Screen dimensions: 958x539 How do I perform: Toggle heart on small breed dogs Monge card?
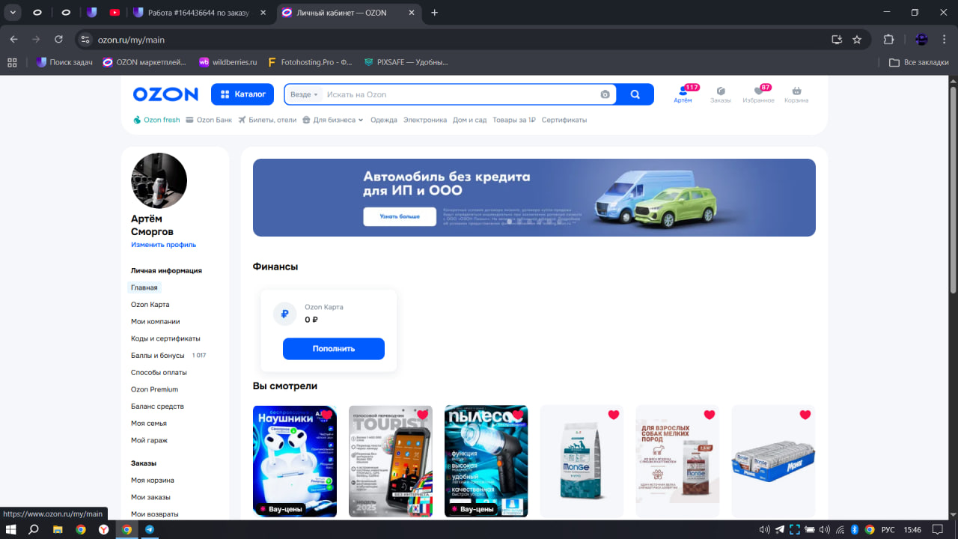pos(710,415)
